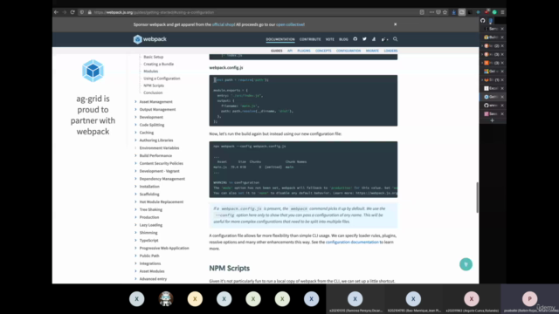Image resolution: width=559 pixels, height=314 pixels.
Task: Expand Development chevron in sidebar
Action: click(135, 117)
